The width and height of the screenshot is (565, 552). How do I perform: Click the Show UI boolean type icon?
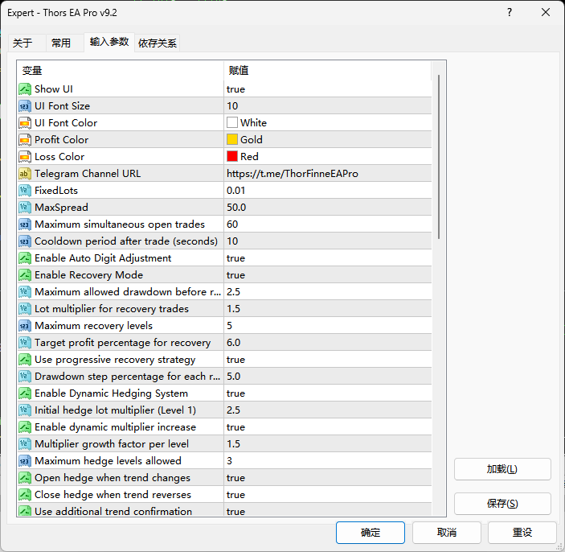click(25, 89)
